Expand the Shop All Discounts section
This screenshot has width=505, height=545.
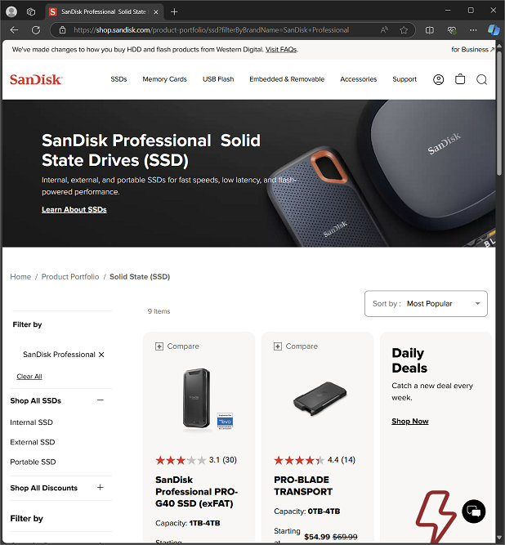click(101, 487)
